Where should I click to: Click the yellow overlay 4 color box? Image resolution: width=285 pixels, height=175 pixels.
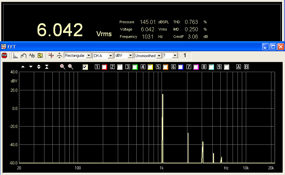coord(150,67)
